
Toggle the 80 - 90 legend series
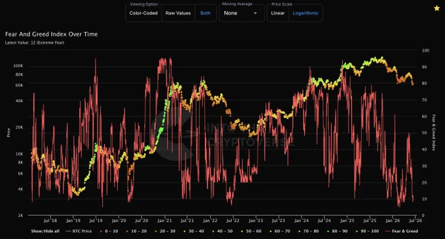point(337,231)
